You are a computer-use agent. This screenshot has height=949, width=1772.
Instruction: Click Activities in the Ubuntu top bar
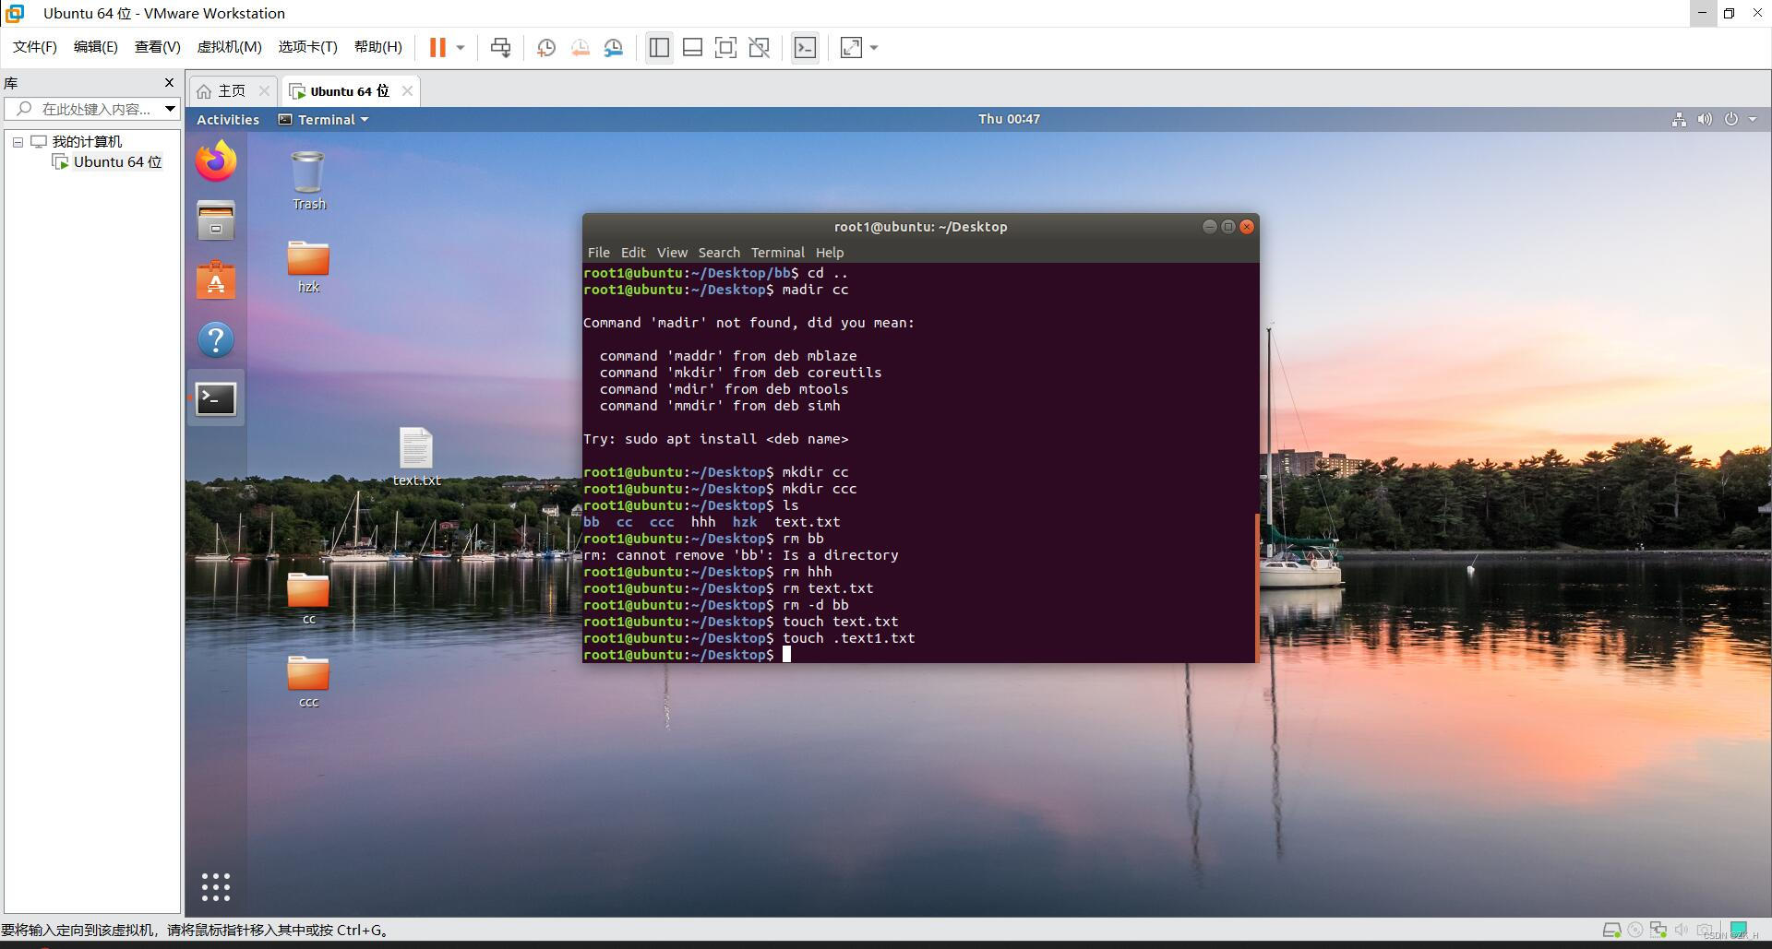tap(228, 119)
